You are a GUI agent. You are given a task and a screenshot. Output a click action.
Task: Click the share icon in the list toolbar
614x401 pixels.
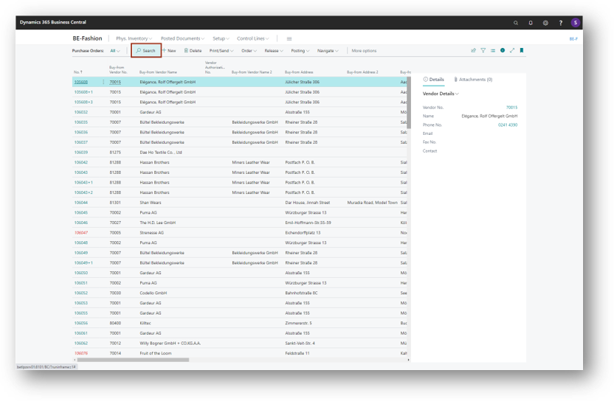point(474,50)
